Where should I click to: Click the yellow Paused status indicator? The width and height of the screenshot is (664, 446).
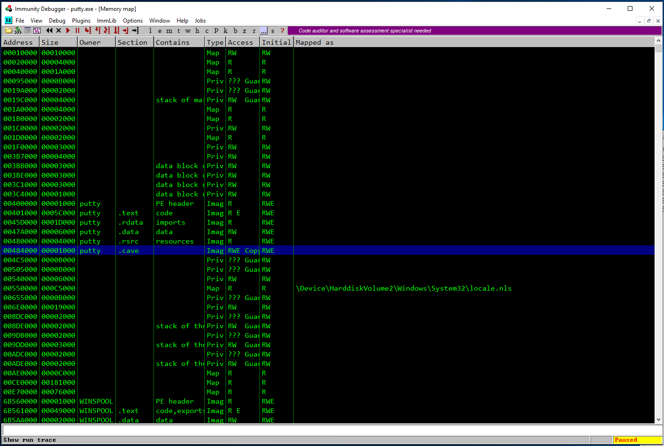click(x=637, y=440)
